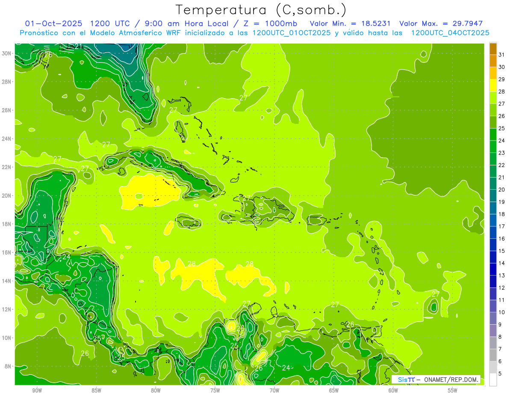Image resolution: width=513 pixels, height=396 pixels.
Task: Click the "90W" longitude axis label
Action: click(37, 390)
